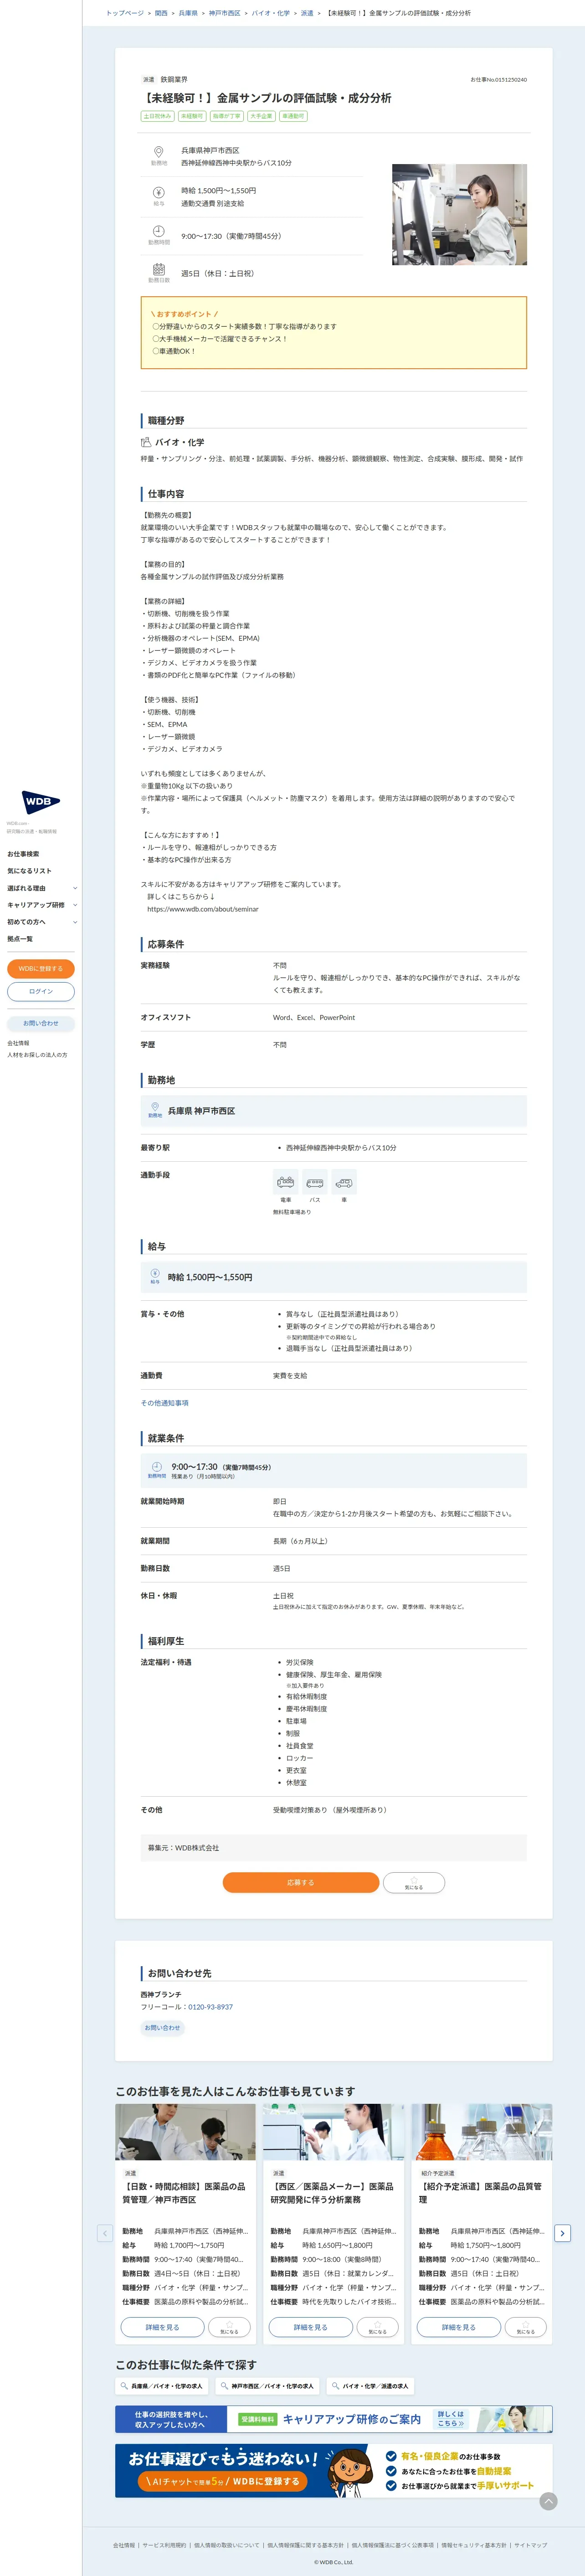The height and width of the screenshot is (2576, 585).
Task: Open the キャリアアップ研修のご案内 banner
Action: coord(333,2419)
